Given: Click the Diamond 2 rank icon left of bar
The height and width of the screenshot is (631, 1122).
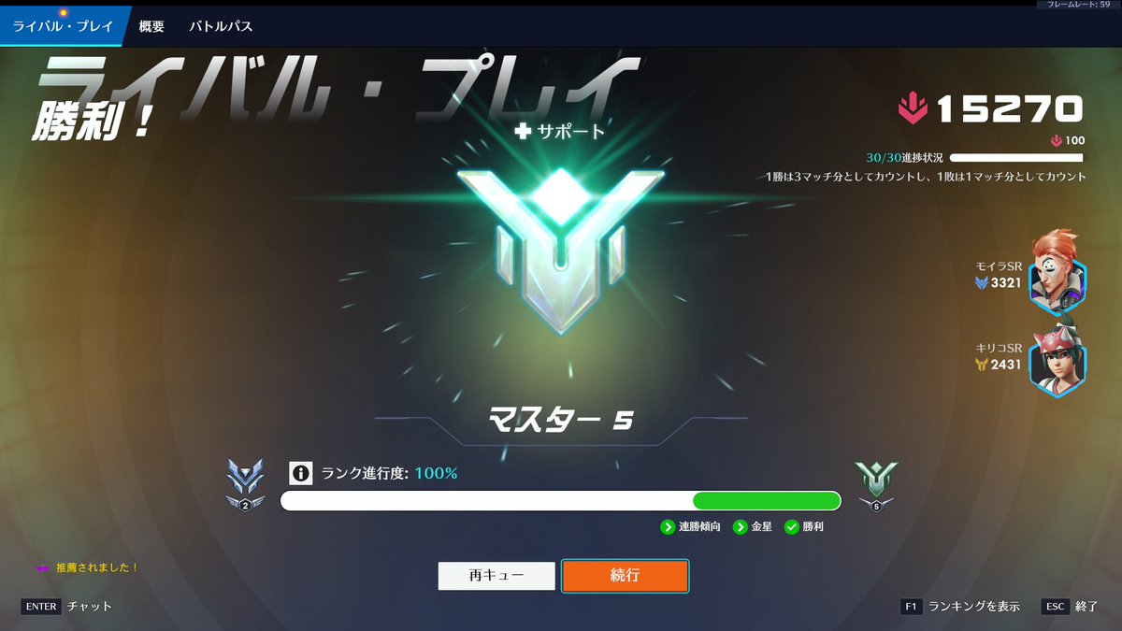Looking at the screenshot, I should pyautogui.click(x=245, y=485).
